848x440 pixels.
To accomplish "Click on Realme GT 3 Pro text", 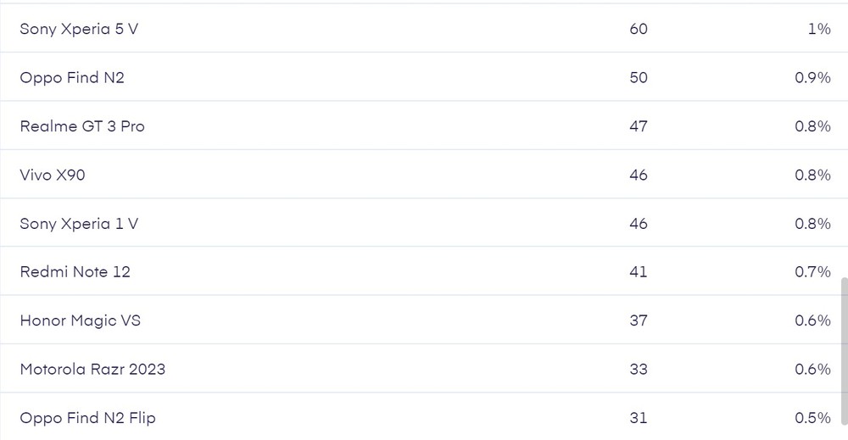I will tap(82, 126).
